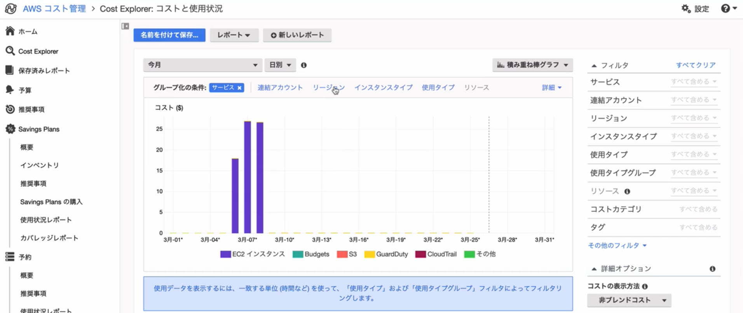Remove the サービス grouping tag

click(240, 88)
